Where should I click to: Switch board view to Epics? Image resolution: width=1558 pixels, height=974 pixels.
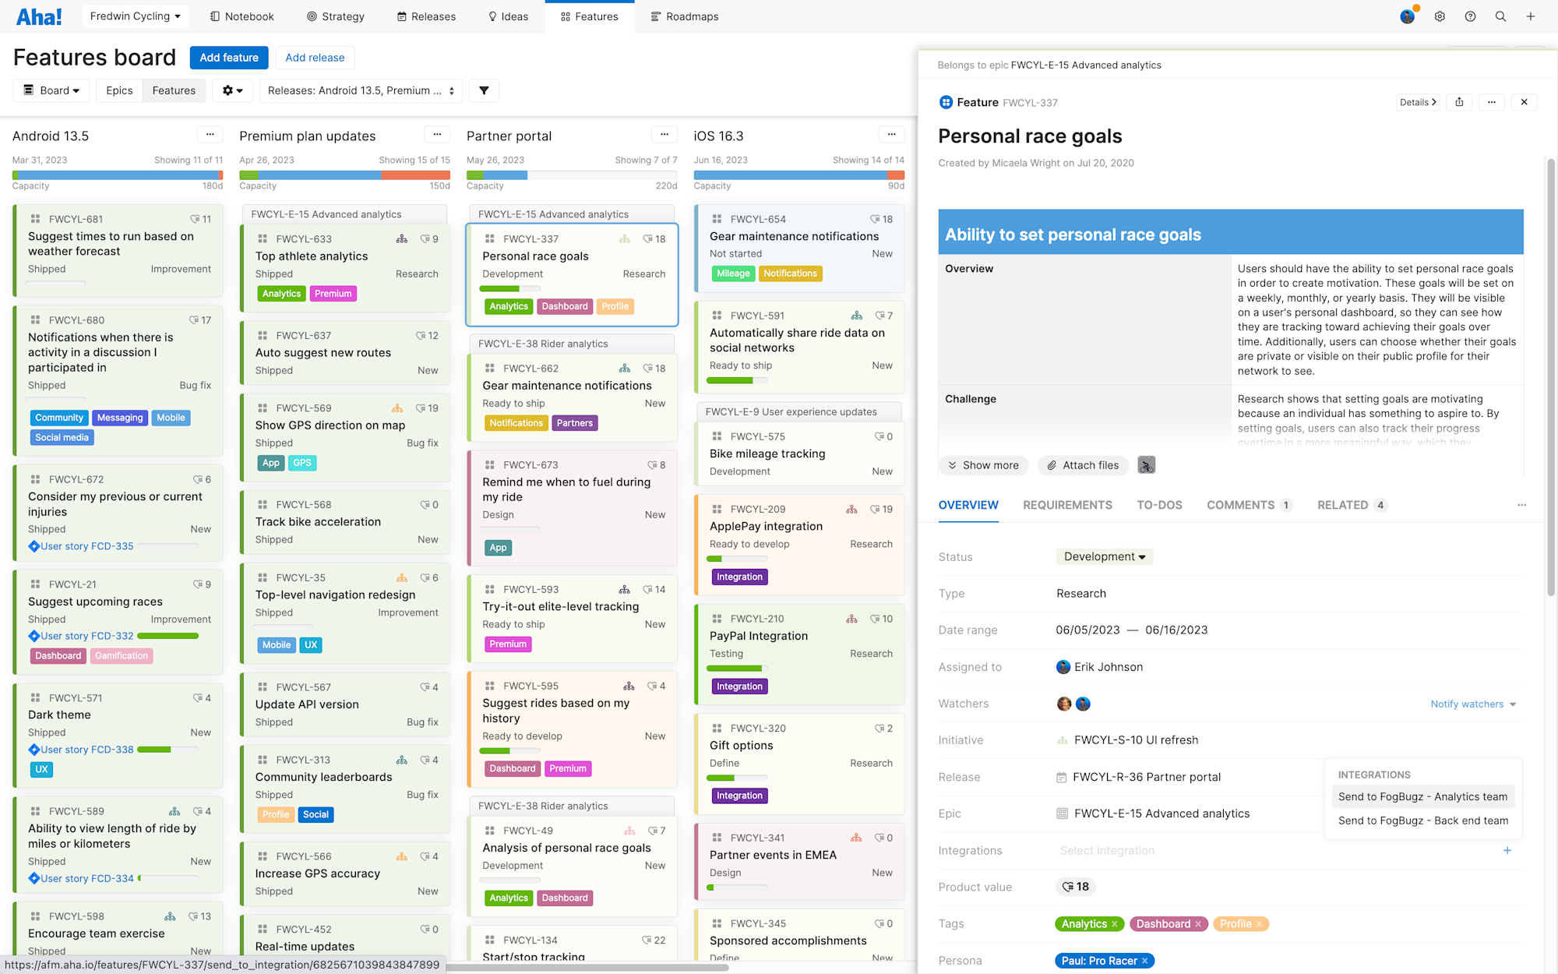pyautogui.click(x=119, y=90)
